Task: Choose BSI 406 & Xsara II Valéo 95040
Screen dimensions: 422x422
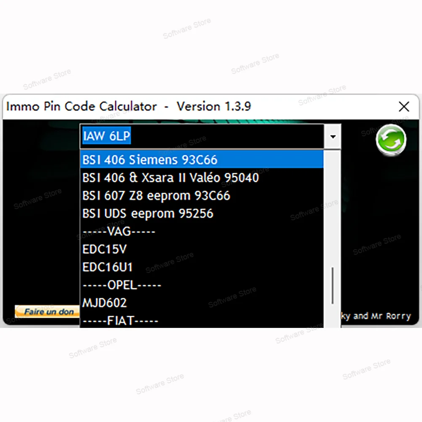Action: tap(202, 177)
